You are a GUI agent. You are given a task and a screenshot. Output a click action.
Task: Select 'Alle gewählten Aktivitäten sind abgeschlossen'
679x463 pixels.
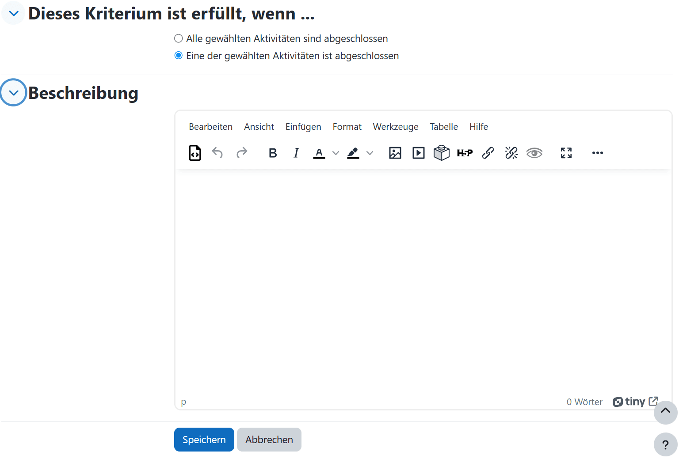(x=179, y=38)
